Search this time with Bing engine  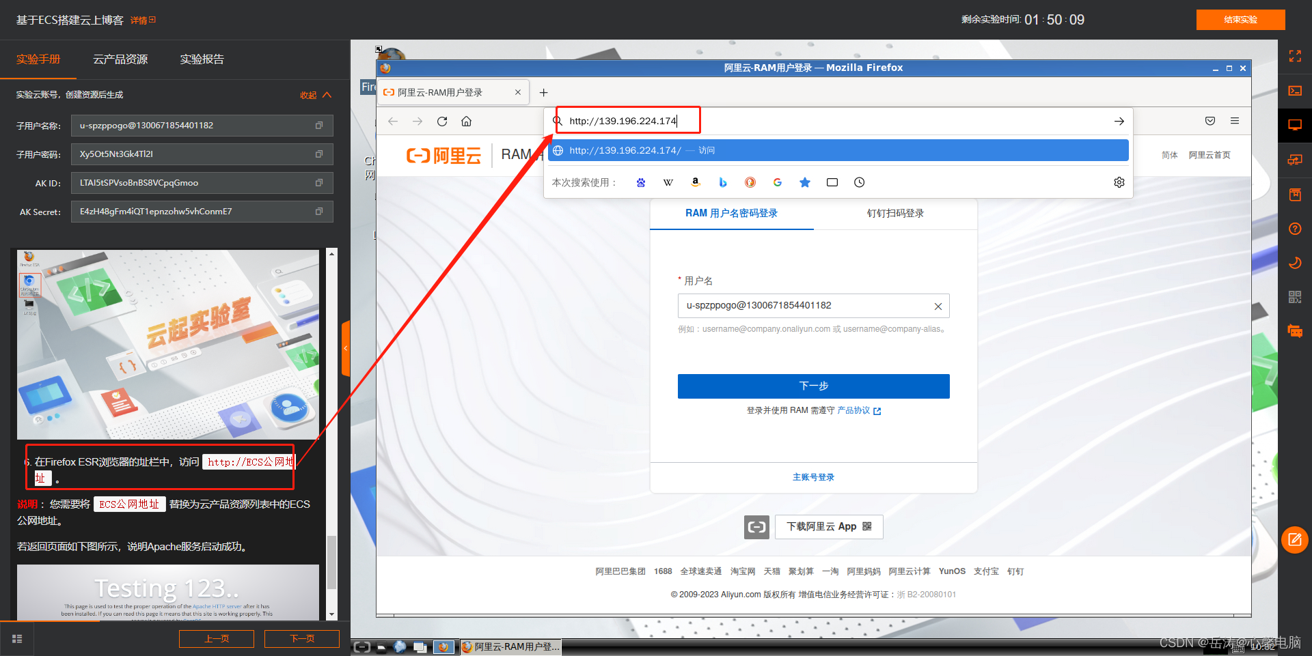point(723,182)
